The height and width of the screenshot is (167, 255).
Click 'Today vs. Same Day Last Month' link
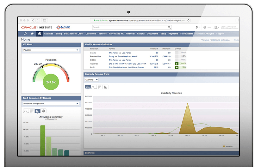pos(122,56)
